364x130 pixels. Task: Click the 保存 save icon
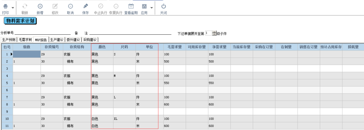tap(85, 6)
